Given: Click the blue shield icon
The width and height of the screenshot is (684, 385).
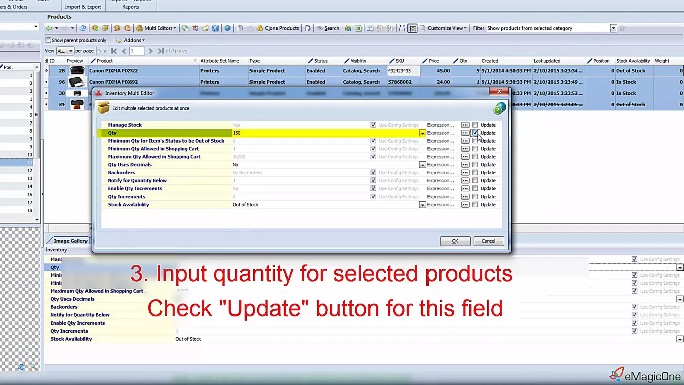Looking at the screenshot, I should coord(227,28).
